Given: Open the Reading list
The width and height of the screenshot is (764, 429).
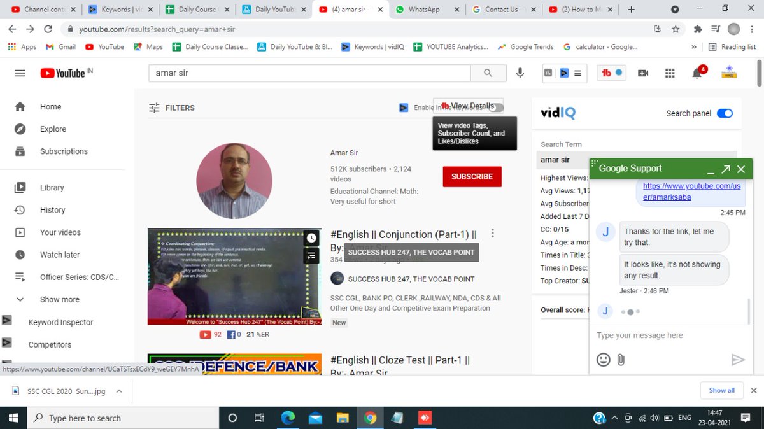Looking at the screenshot, I should (x=732, y=47).
